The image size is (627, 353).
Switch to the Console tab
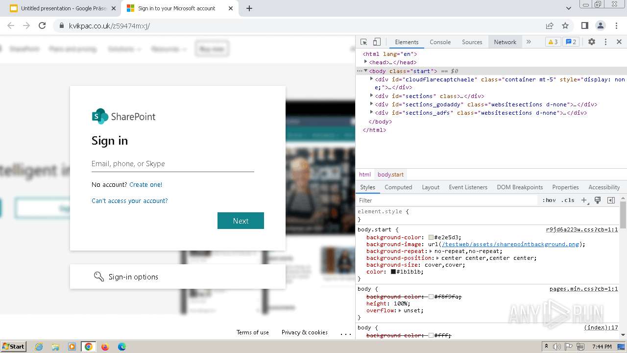tap(440, 42)
